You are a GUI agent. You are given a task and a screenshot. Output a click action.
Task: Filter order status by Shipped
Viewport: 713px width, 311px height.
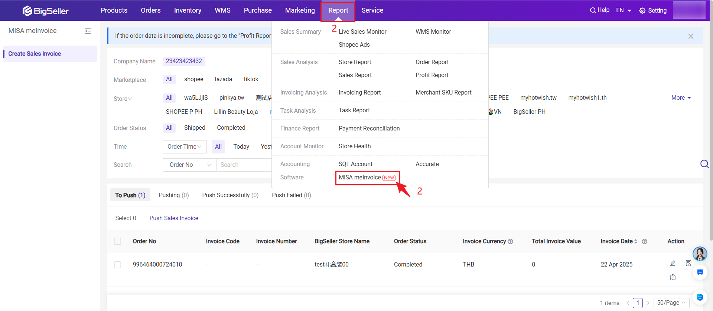(x=195, y=128)
